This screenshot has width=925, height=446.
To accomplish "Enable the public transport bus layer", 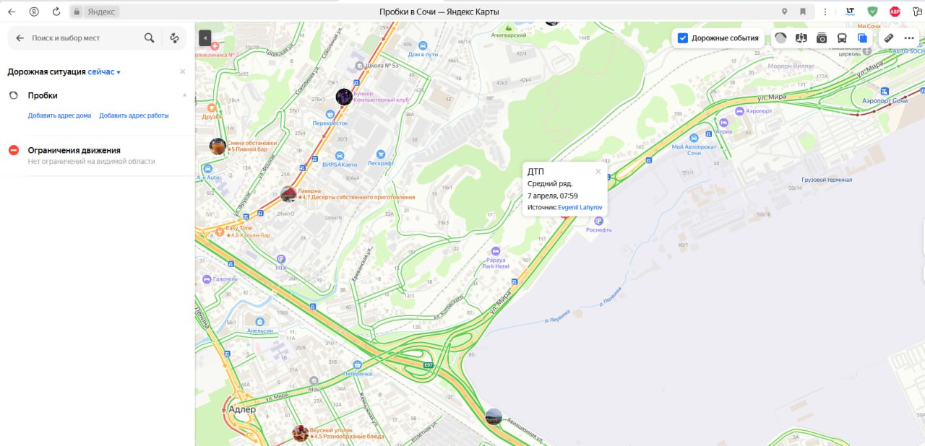I will point(842,38).
